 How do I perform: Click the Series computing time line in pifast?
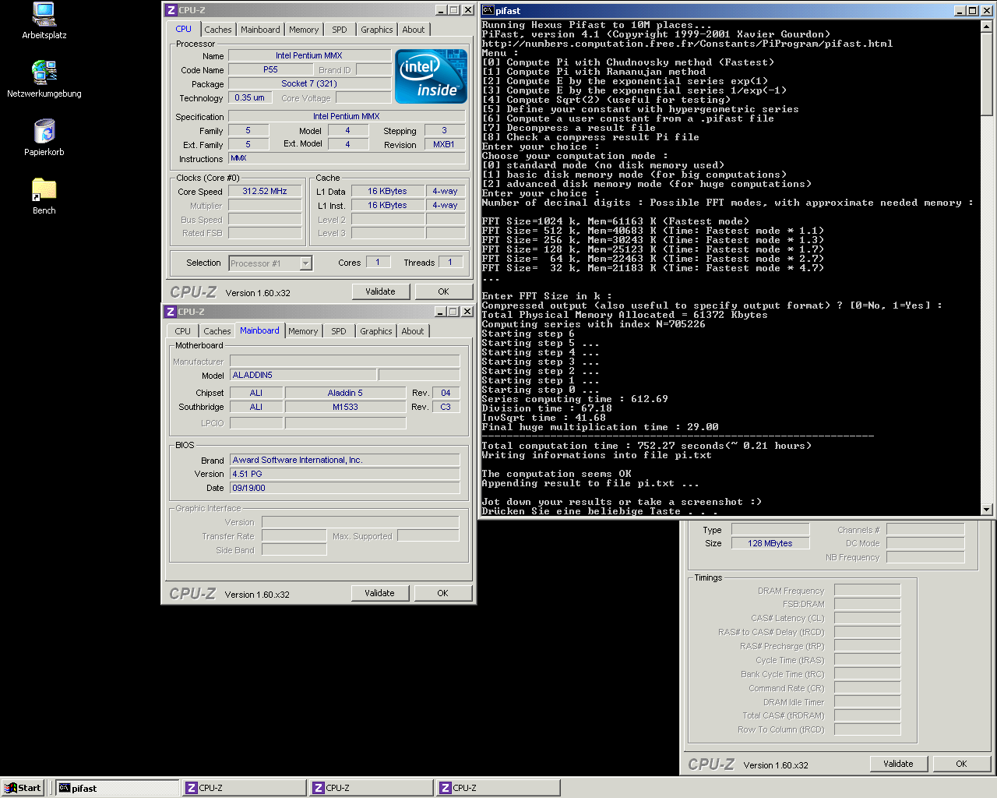pos(575,399)
